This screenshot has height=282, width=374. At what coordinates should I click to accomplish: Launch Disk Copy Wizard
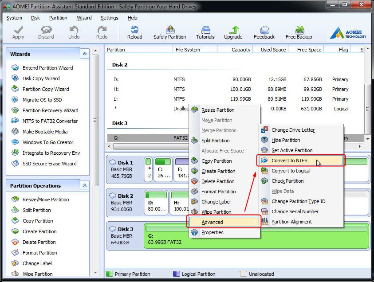pos(41,78)
